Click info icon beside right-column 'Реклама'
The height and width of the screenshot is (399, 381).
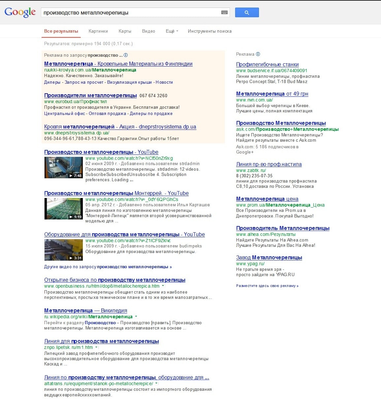point(258,54)
